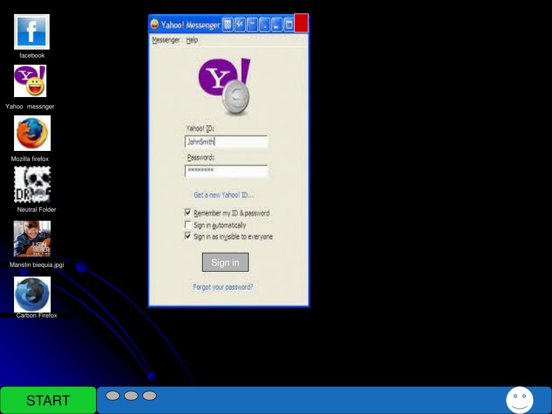Image resolution: width=552 pixels, height=414 pixels.
Task: Click the Get a new Yahoo! ID link
Action: click(x=224, y=195)
